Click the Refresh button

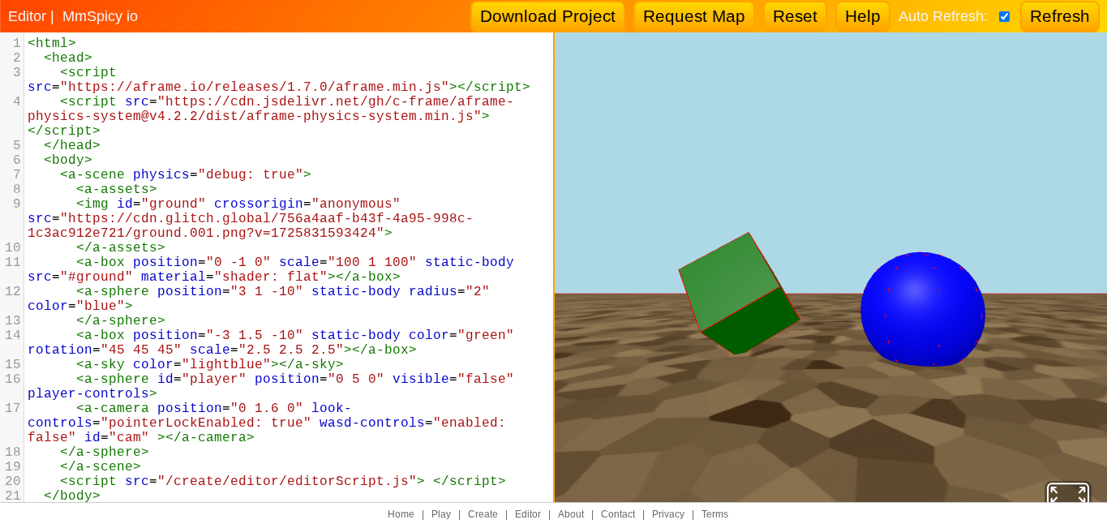pos(1059,16)
